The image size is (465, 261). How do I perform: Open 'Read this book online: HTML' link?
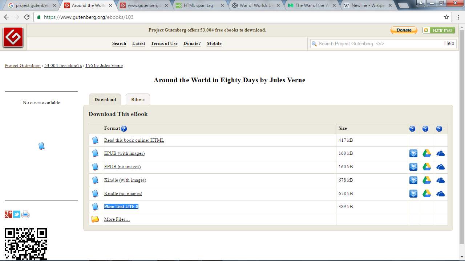click(134, 140)
